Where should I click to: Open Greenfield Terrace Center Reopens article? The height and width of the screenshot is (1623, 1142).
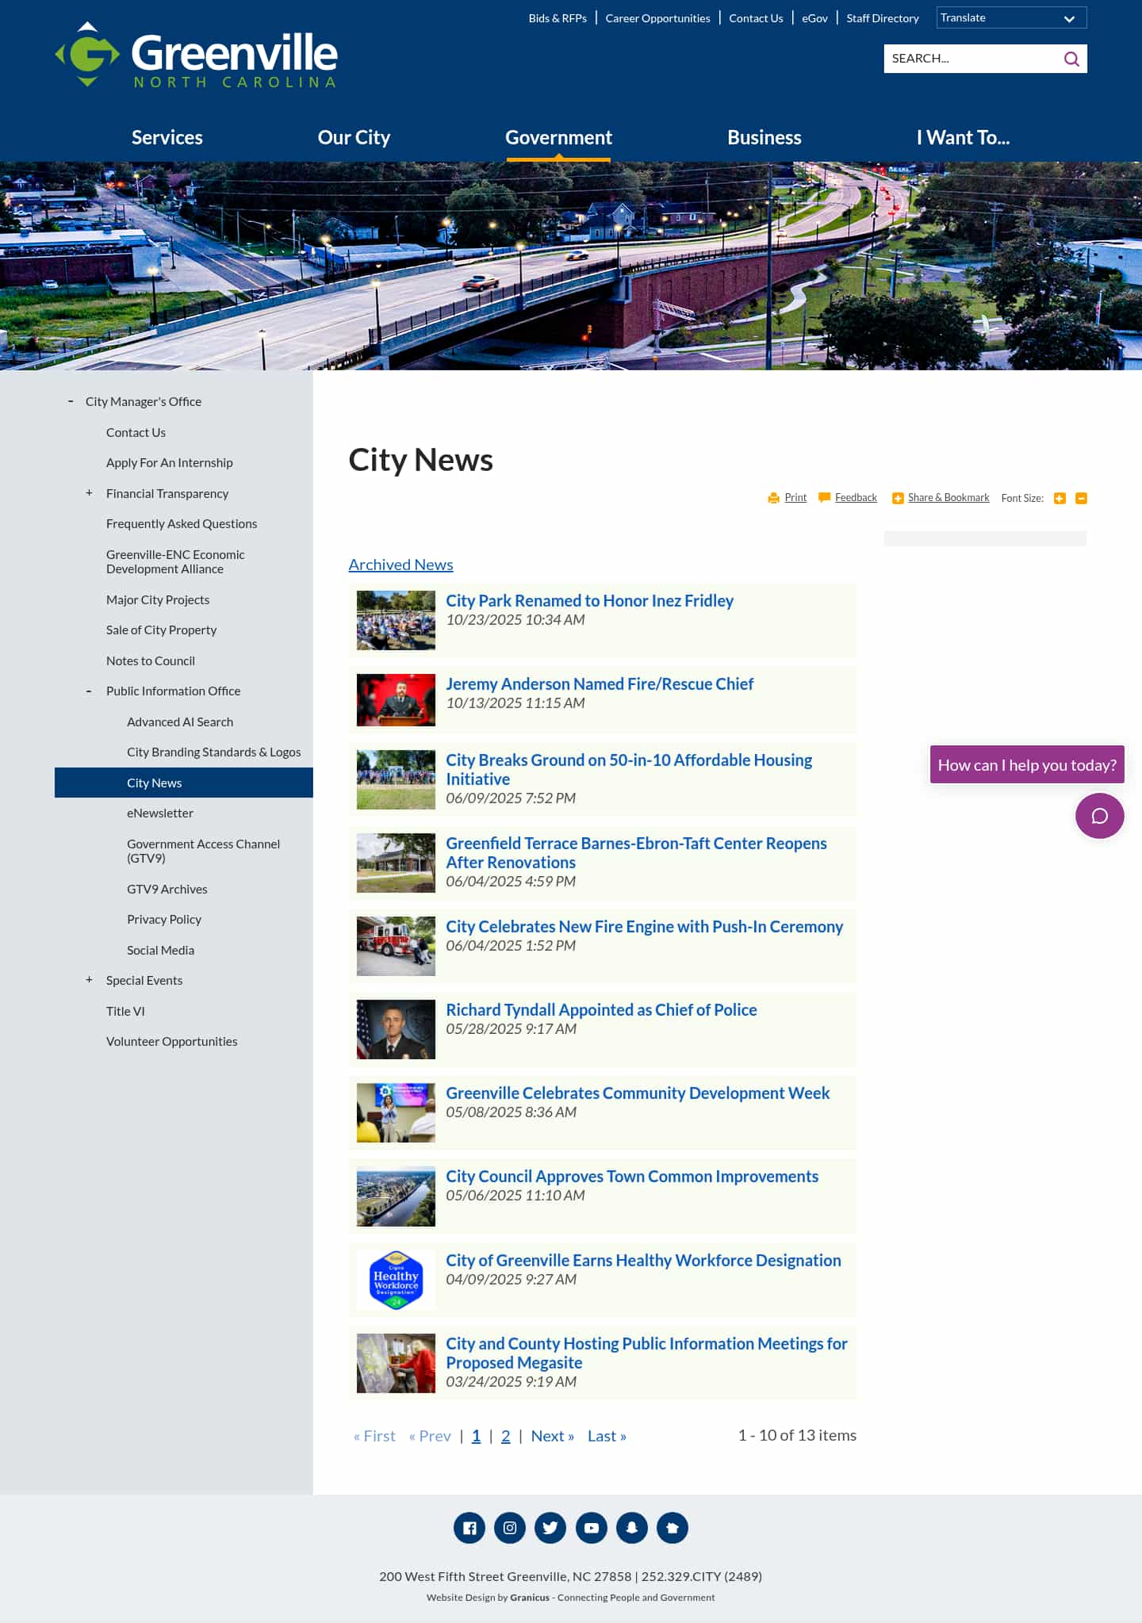pyautogui.click(x=636, y=852)
